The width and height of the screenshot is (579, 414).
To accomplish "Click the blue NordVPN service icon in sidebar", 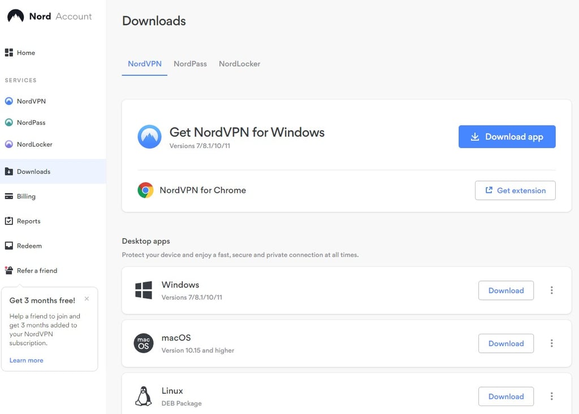I will pyautogui.click(x=9, y=101).
